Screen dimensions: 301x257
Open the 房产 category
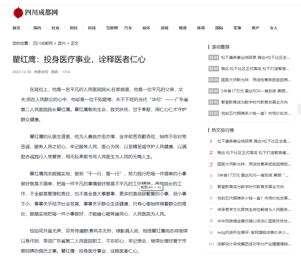point(255,28)
